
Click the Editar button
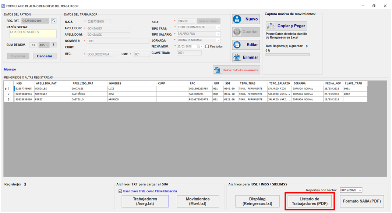point(246,45)
